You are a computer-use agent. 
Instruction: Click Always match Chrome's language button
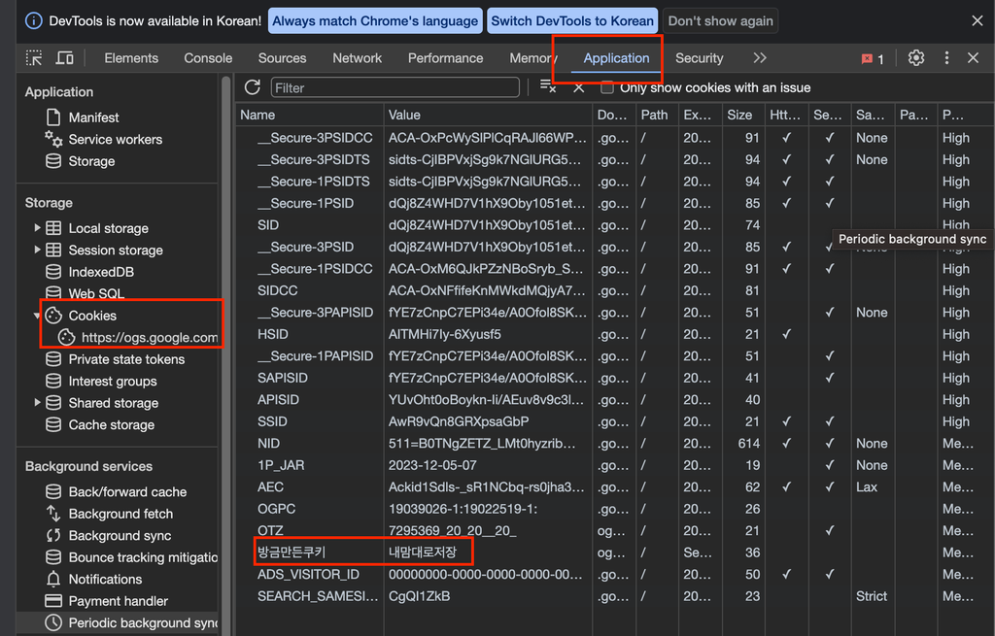pos(375,21)
